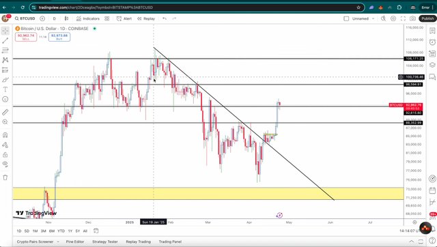Open the Replay Trading tab
Image resolution: width=437 pixels, height=247 pixels.
[x=138, y=242]
